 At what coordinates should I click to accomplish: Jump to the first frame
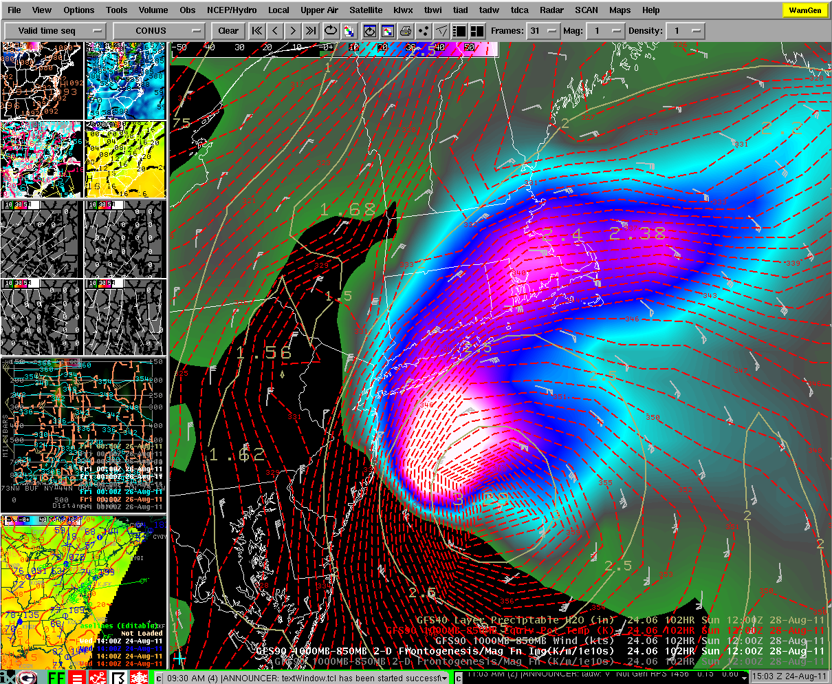257,31
